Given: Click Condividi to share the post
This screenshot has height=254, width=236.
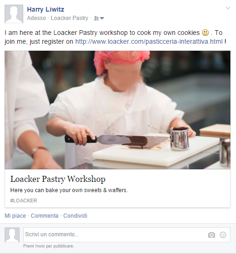Looking at the screenshot, I should coord(75,216).
